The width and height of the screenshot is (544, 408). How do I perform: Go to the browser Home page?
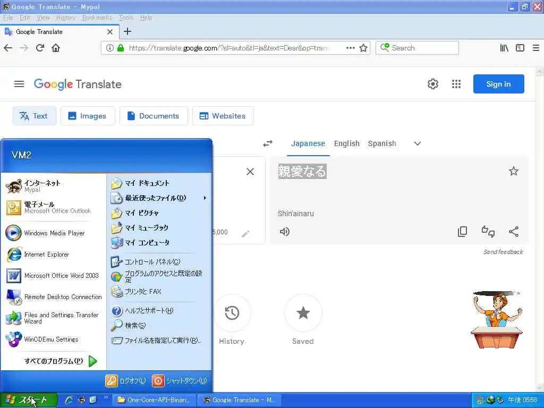[56, 48]
